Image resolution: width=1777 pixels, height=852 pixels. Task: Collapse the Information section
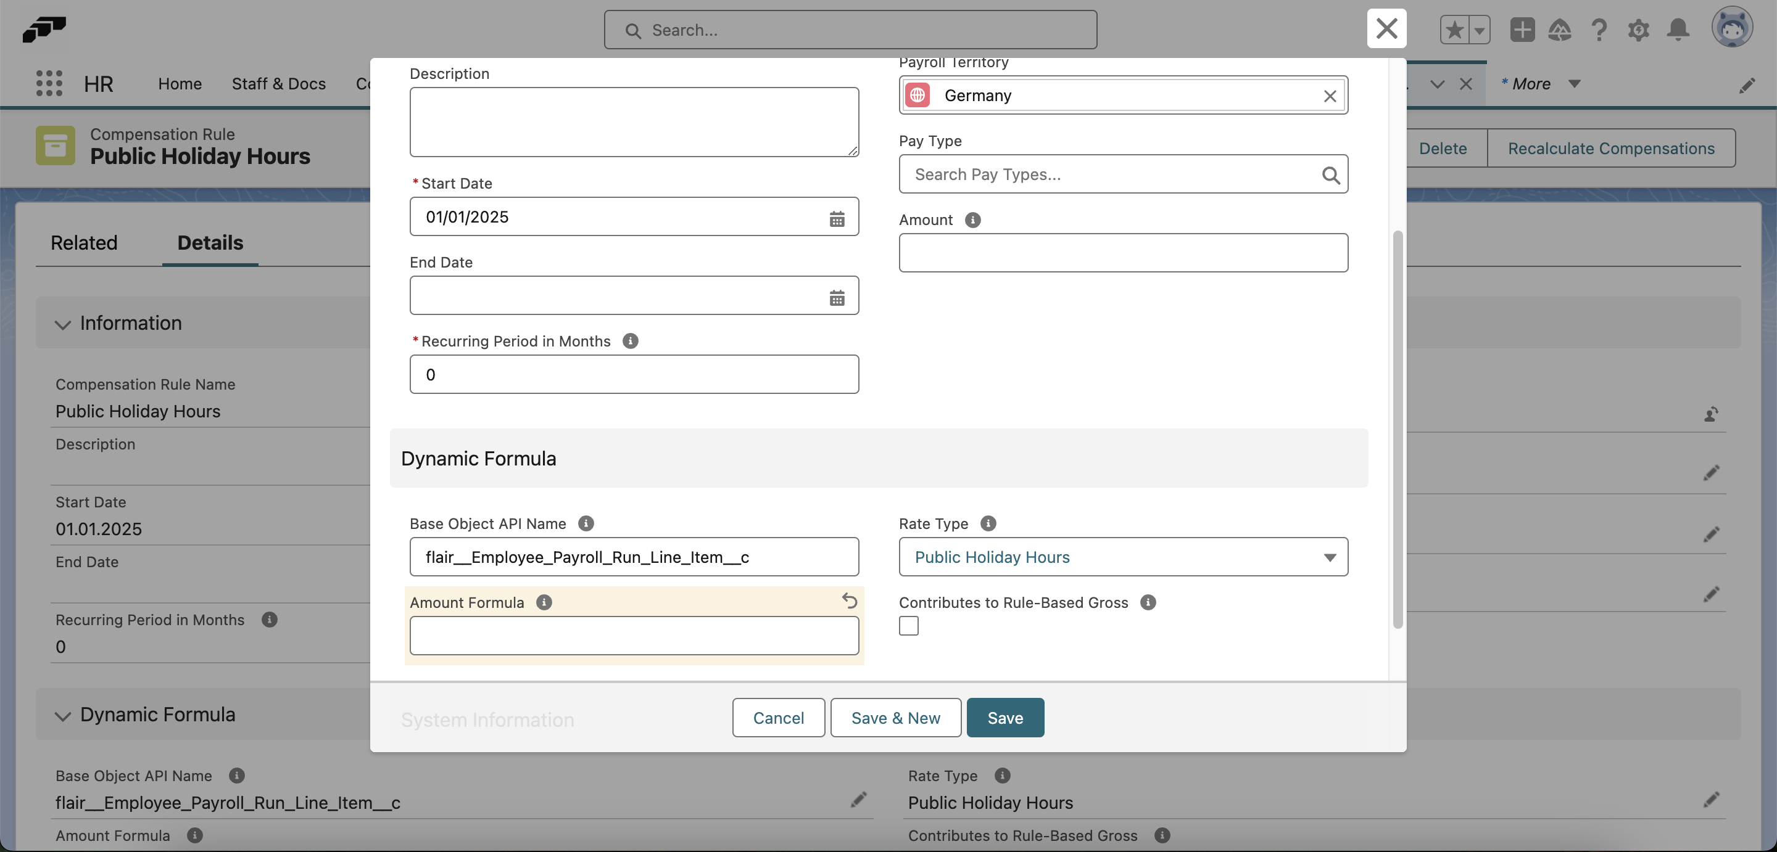point(62,325)
